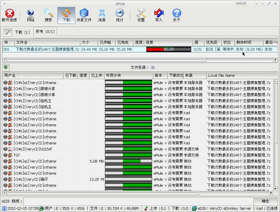Click the available-parts bar of the 猫仔 source

click(x=129, y=179)
